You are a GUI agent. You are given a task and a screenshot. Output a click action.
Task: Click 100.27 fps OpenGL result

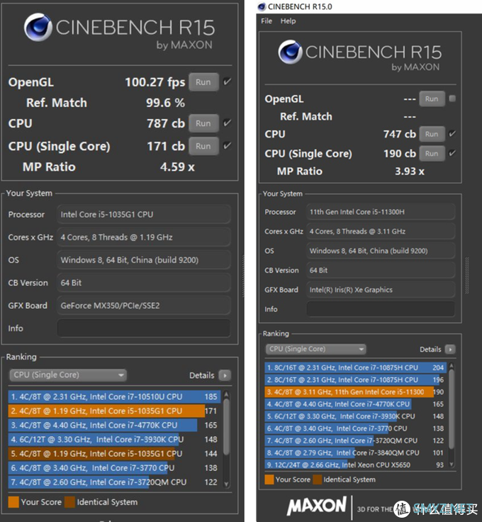pyautogui.click(x=155, y=82)
